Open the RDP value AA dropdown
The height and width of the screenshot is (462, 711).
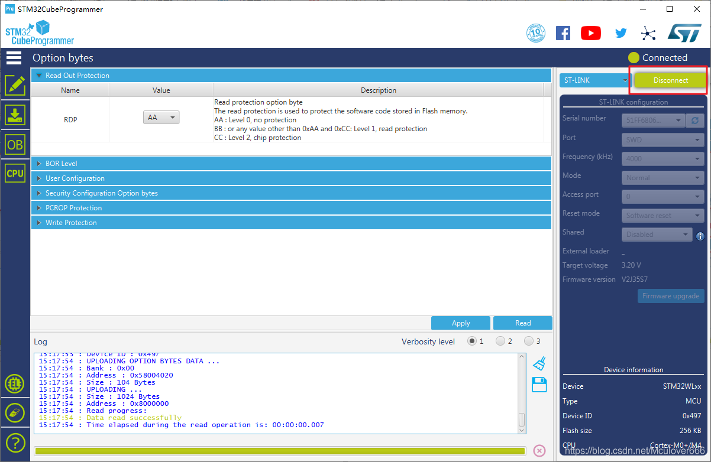pos(161,118)
